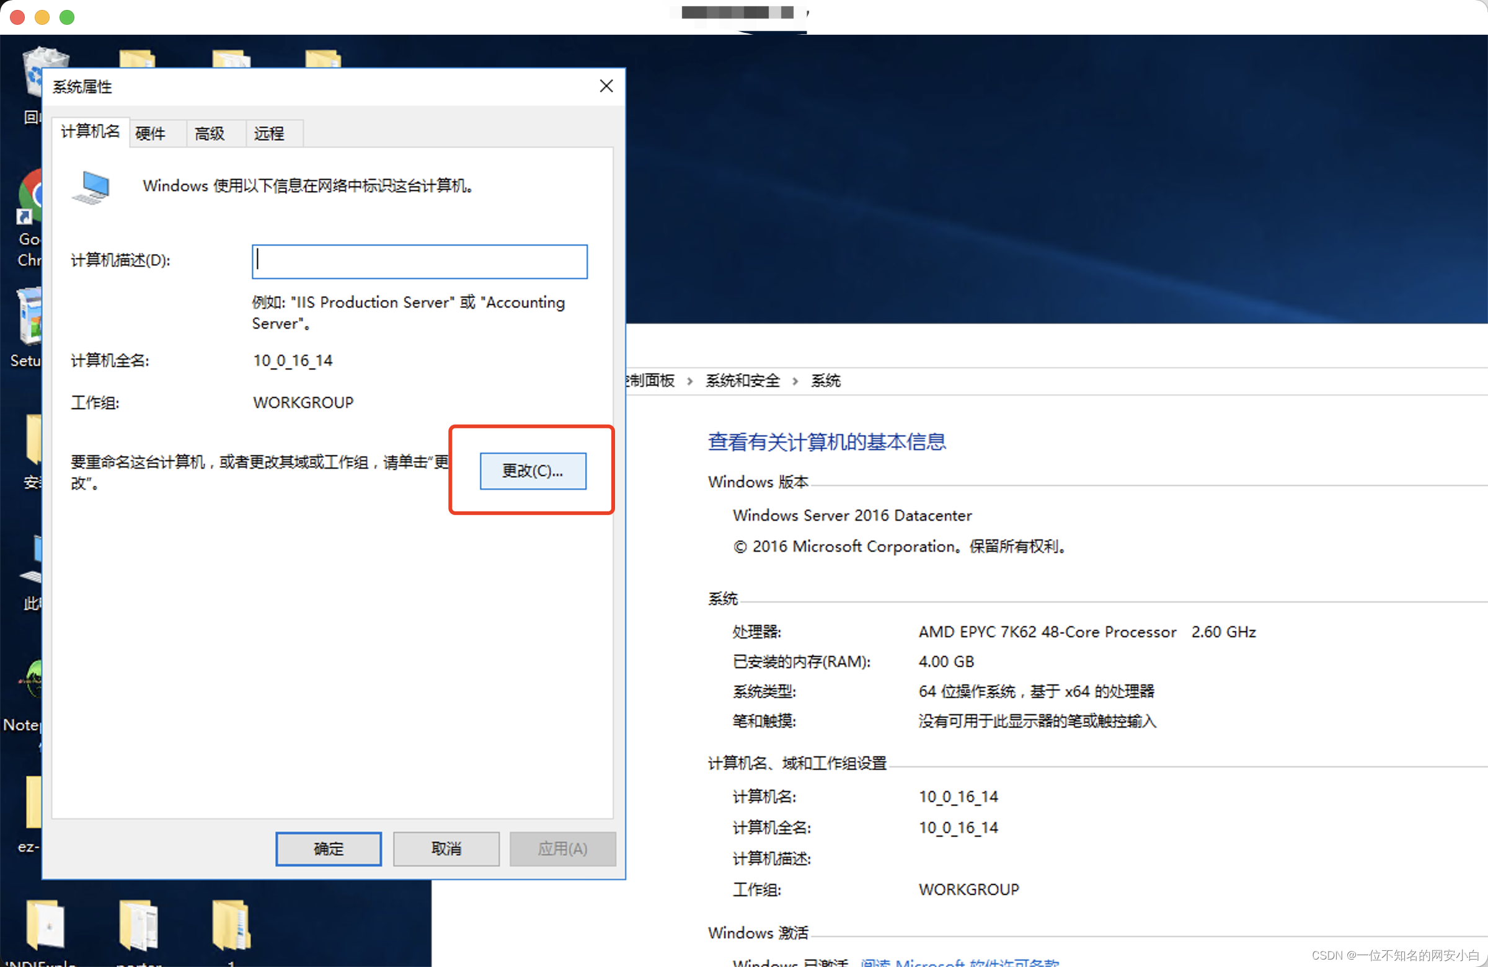The image size is (1488, 967).
Task: Open the folder named 1
Action: click(231, 925)
